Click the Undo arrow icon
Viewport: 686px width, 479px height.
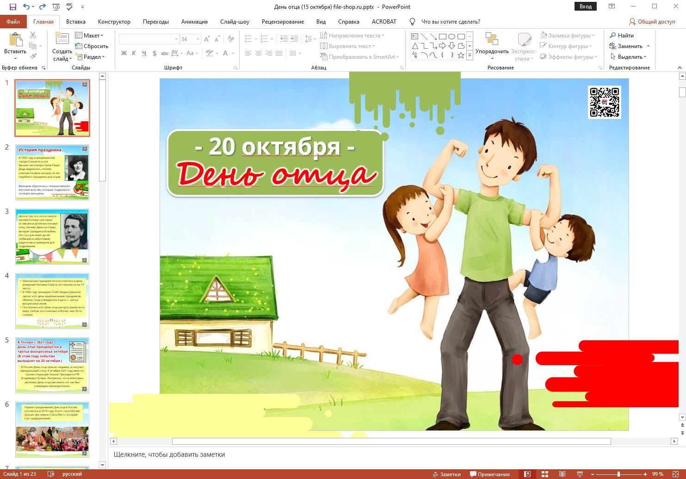pyautogui.click(x=26, y=6)
